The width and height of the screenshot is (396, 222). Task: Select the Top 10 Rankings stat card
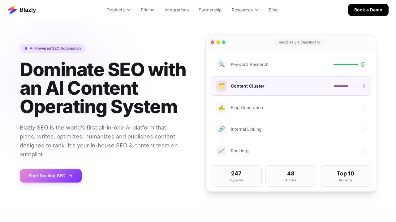pos(345,176)
